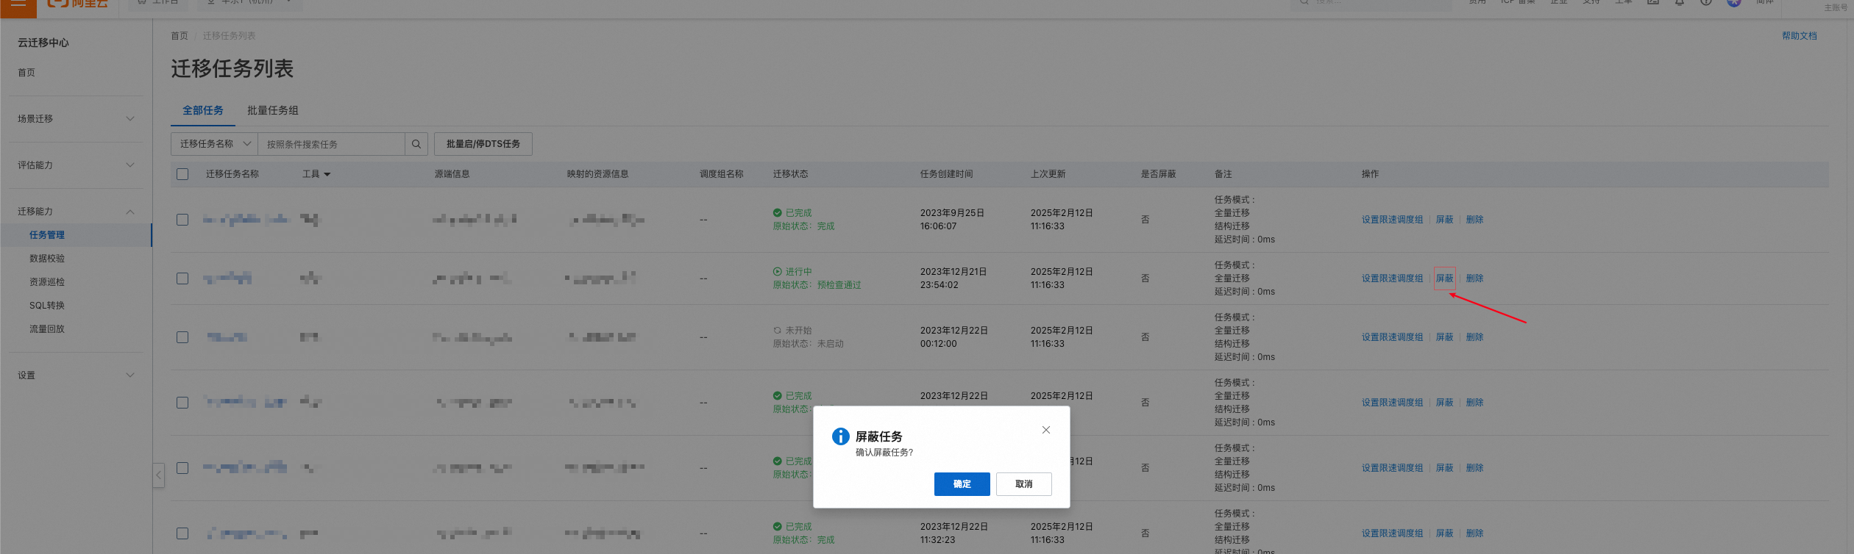The height and width of the screenshot is (554, 1854).
Task: Click the 2023年9月25日 16:06:07 creation time cell
Action: click(952, 220)
